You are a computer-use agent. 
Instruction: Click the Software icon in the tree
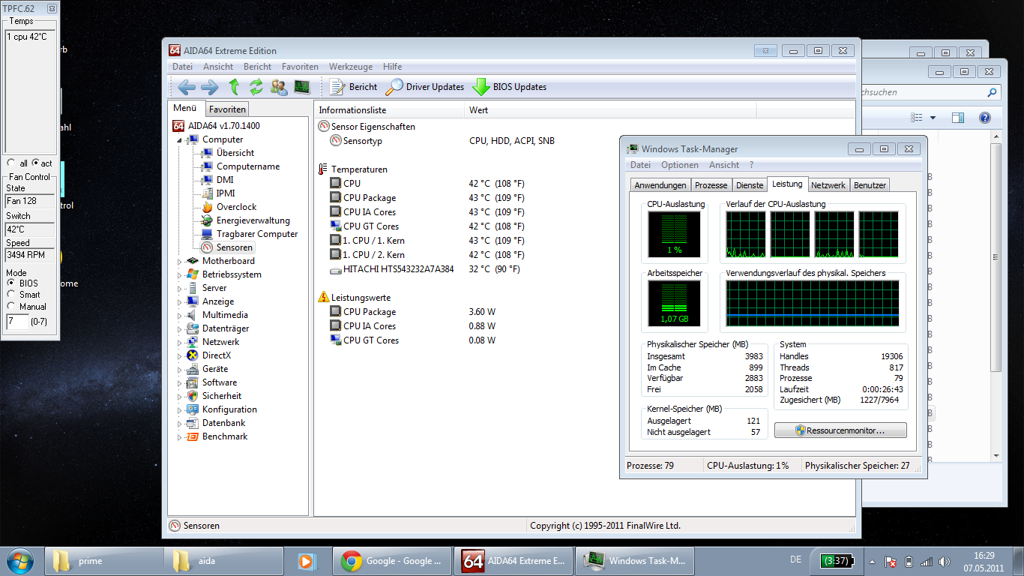click(x=193, y=382)
